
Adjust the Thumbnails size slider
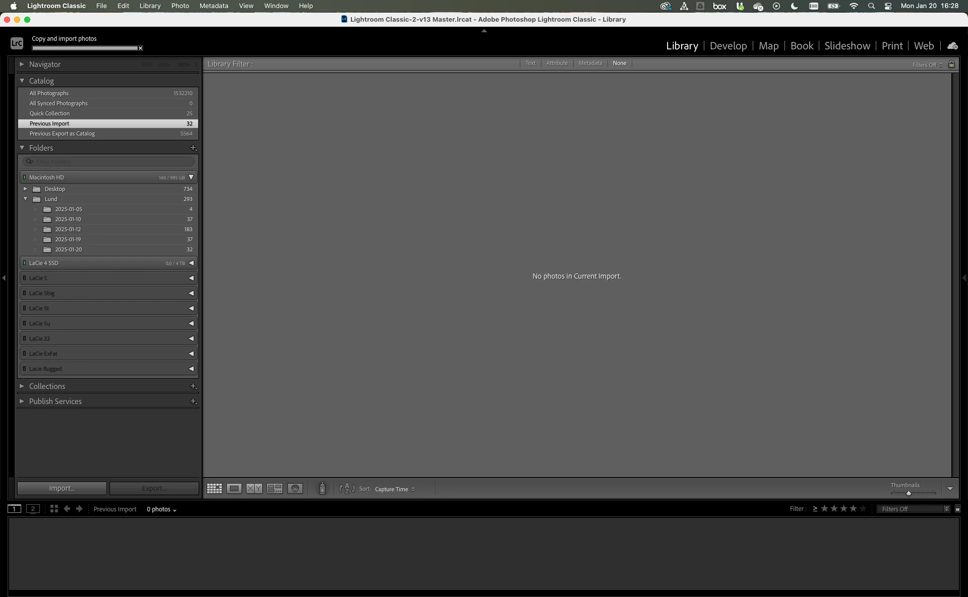click(x=909, y=493)
